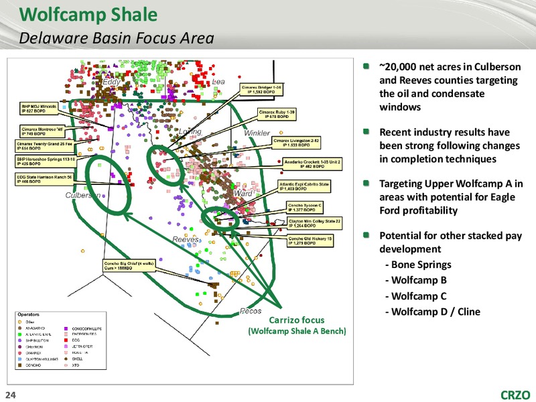Click the 'Delaware Basin Focus Area' subtitle
This screenshot has height=402, width=536.
(x=117, y=38)
